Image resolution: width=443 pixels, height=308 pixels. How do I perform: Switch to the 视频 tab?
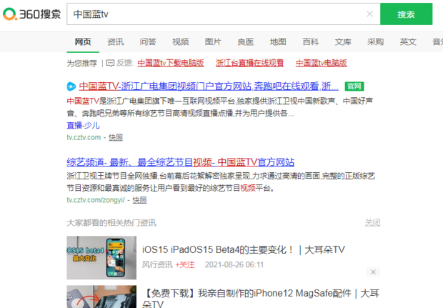coord(181,42)
